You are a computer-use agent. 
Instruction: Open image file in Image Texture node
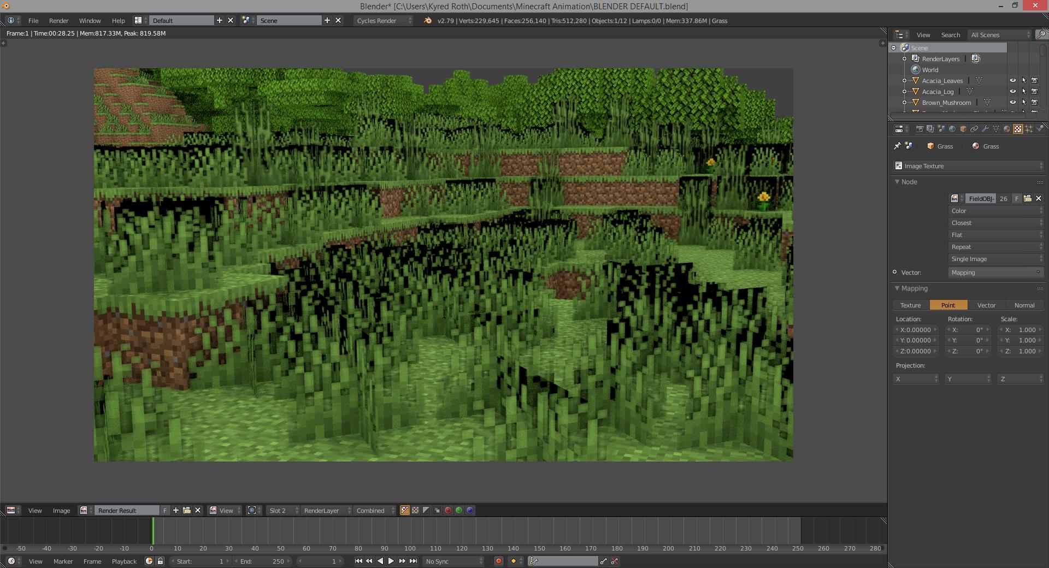(x=1027, y=198)
